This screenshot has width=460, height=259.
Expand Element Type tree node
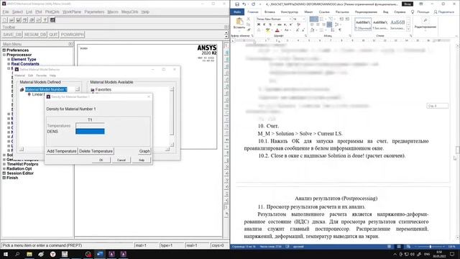(x=9, y=59)
